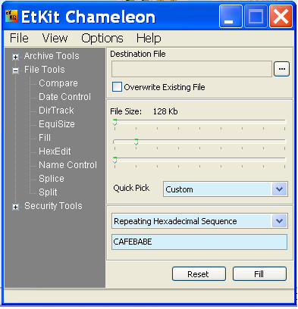Enable Overwrite Existing File checkbox
This screenshot has height=309, width=298.
pos(117,87)
